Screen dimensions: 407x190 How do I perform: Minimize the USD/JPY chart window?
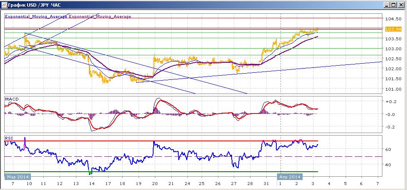pos(387,5)
